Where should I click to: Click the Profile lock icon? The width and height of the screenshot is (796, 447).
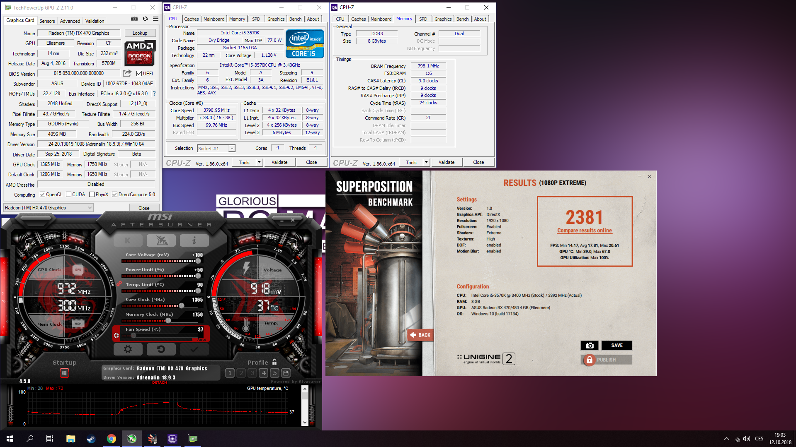[274, 362]
